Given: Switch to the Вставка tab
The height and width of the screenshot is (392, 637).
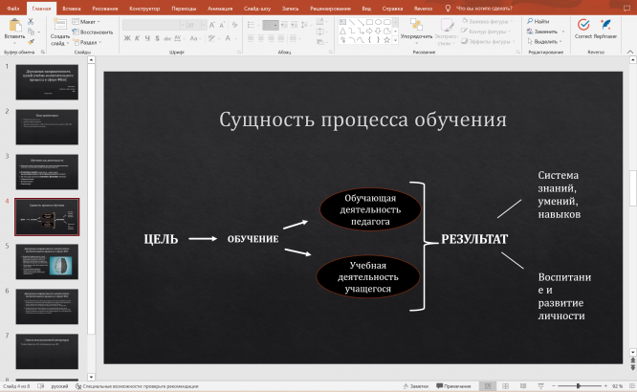Looking at the screenshot, I should pos(72,8).
